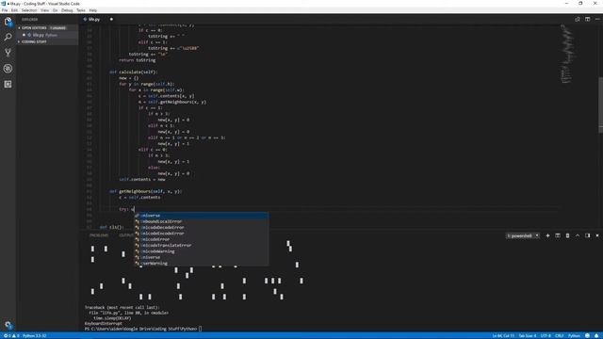Kill terminal with trash icon

(x=567, y=235)
